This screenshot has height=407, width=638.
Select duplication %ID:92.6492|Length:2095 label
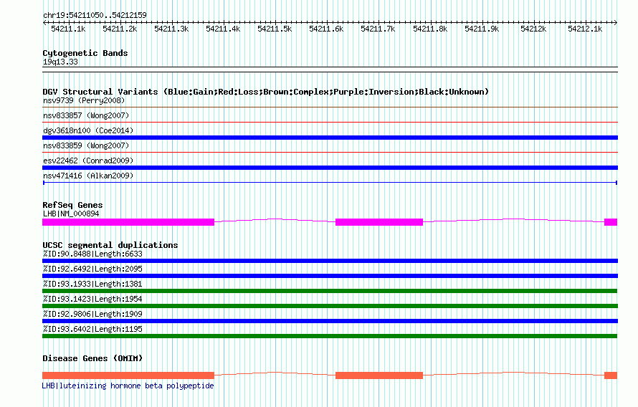click(92, 269)
